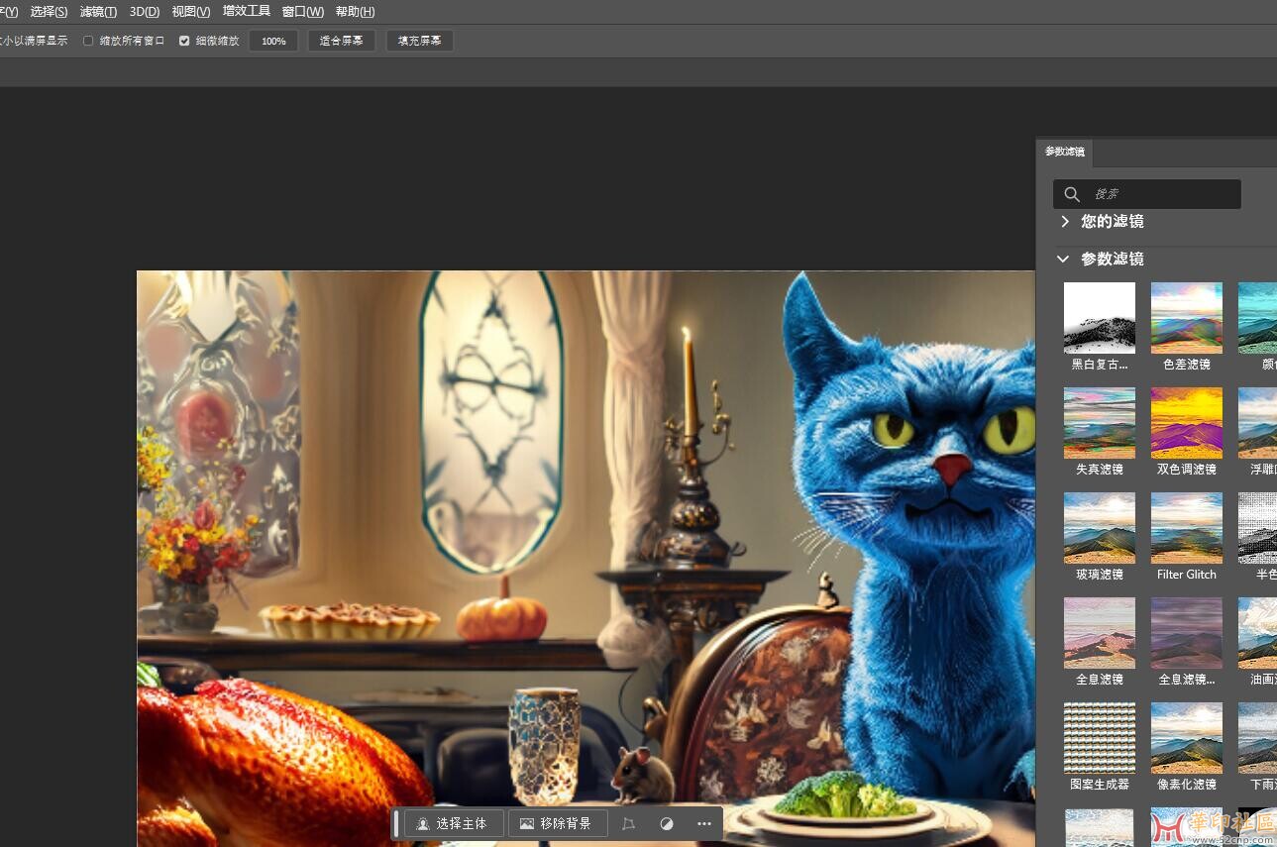
Task: Click the 选择主体 (Select Subject) button
Action: point(453,823)
